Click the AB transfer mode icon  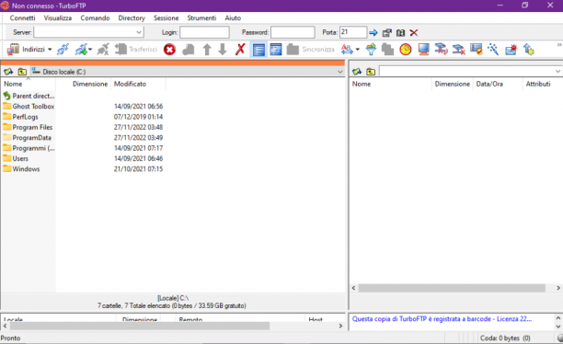[347, 49]
